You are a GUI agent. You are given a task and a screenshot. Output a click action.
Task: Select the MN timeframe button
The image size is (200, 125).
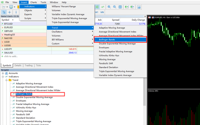coord(102,12)
